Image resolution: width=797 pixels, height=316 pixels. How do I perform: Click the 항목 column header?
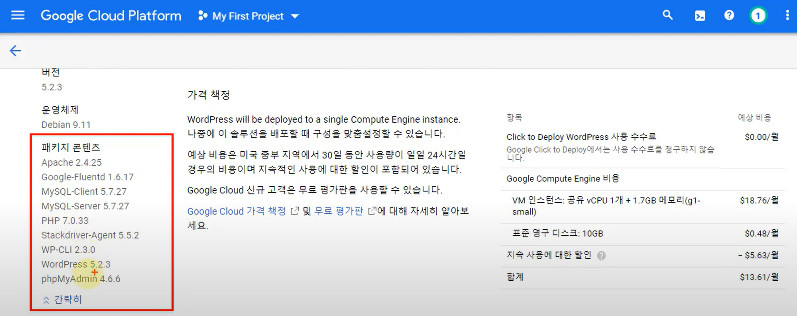(514, 118)
